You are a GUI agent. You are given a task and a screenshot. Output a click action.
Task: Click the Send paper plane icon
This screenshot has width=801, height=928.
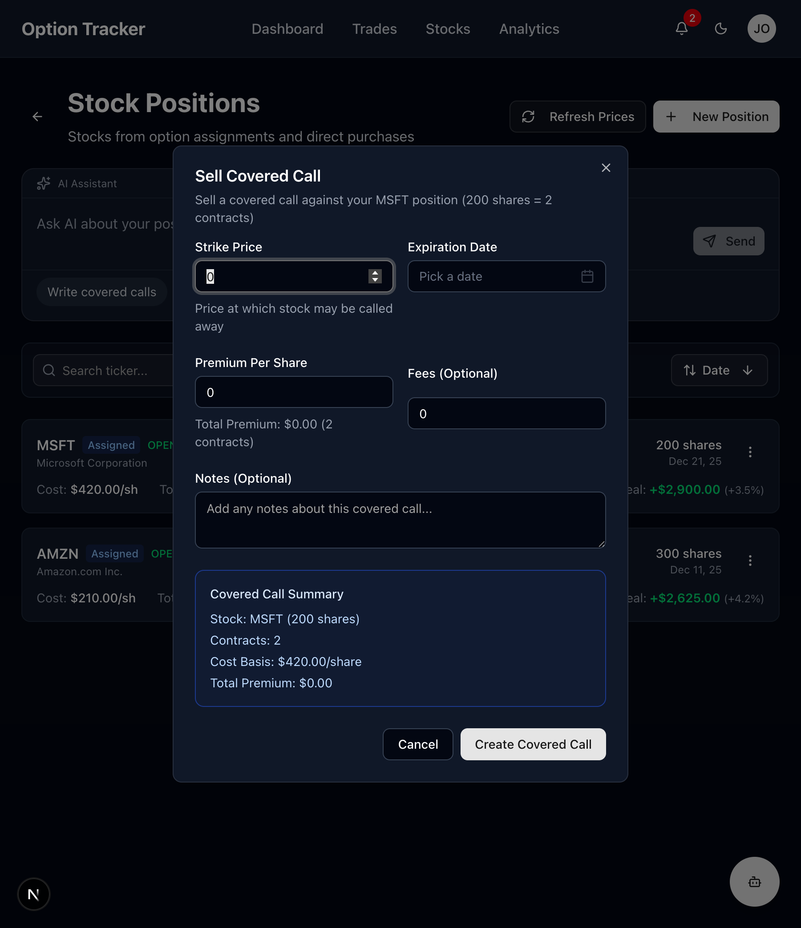tap(710, 241)
